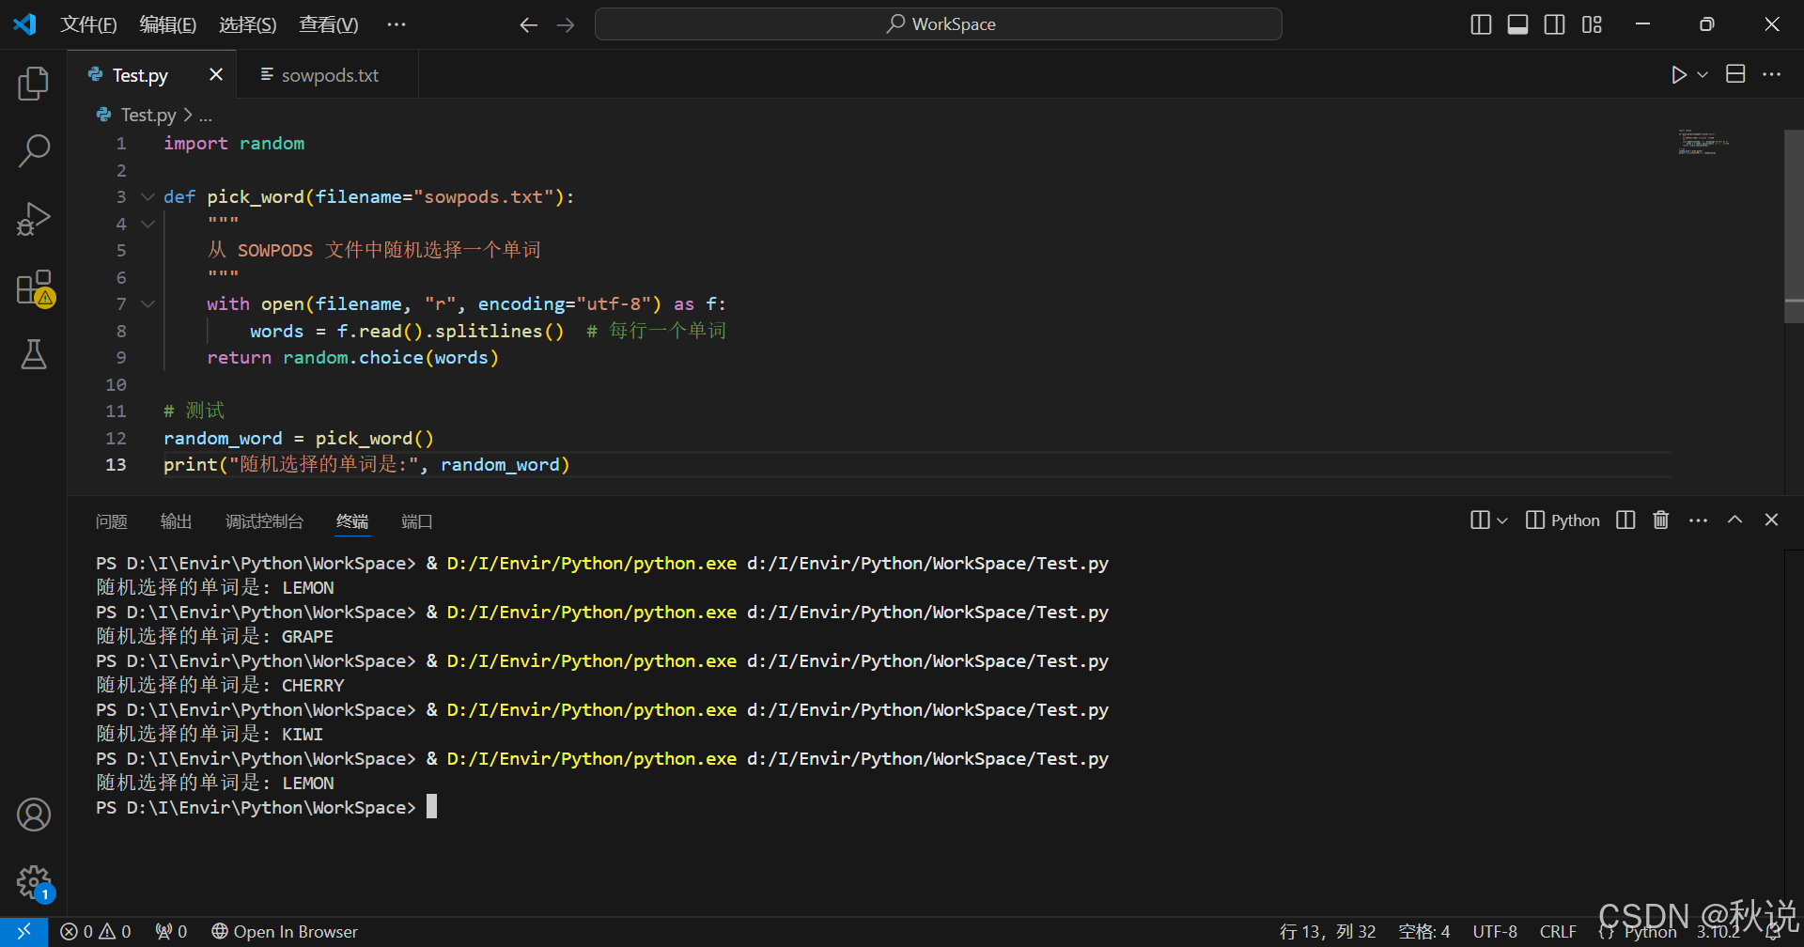
Task: Click the ports forwarded status item
Action: tap(171, 931)
